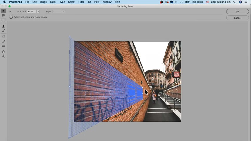Open the Vanishing Point settings flyout menu

click(10, 11)
